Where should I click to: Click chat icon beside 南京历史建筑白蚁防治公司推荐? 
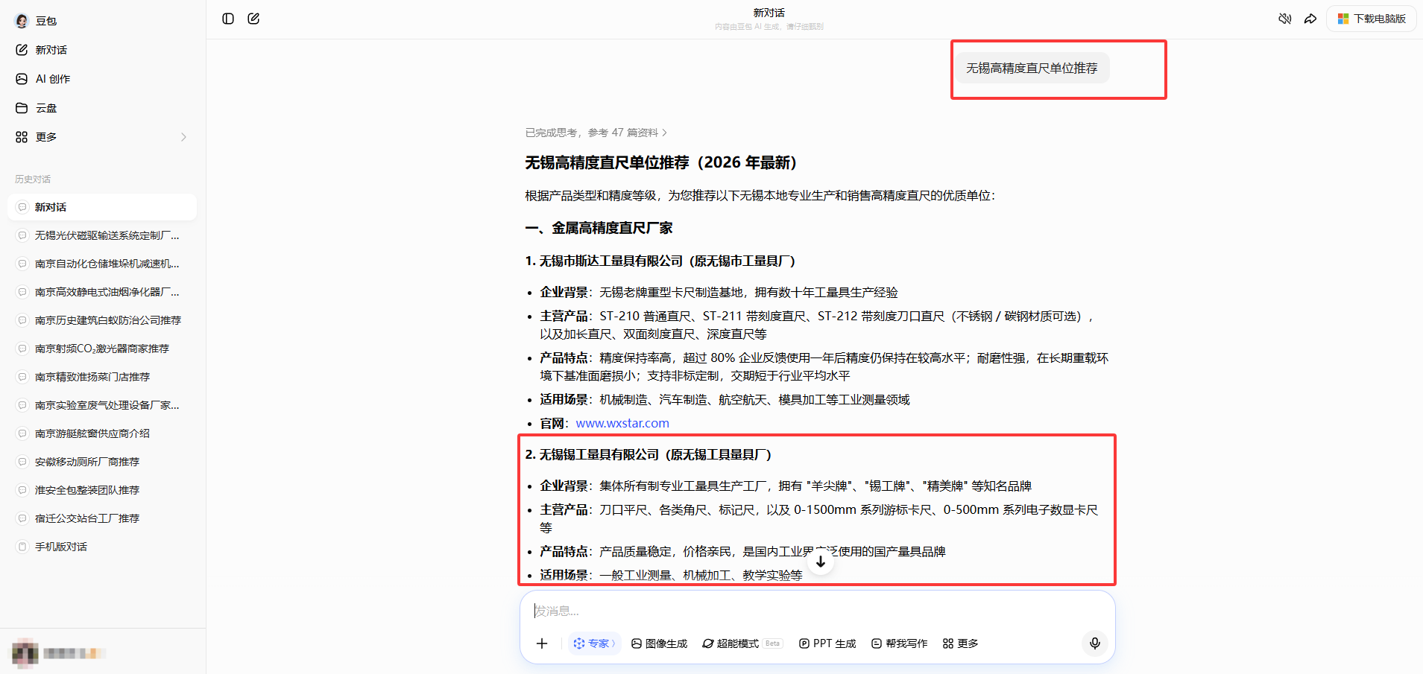22,320
